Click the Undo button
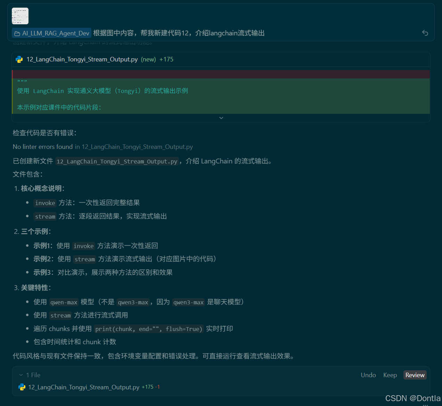The width and height of the screenshot is (442, 406). pos(368,375)
